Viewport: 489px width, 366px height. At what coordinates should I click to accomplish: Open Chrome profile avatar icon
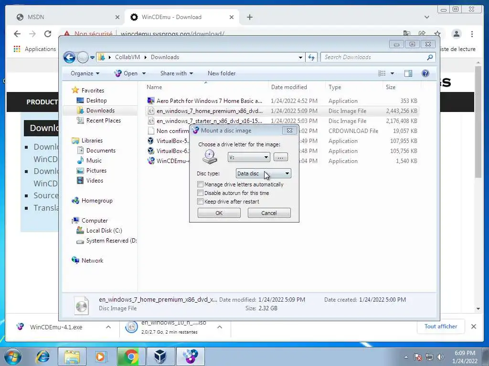[456, 34]
